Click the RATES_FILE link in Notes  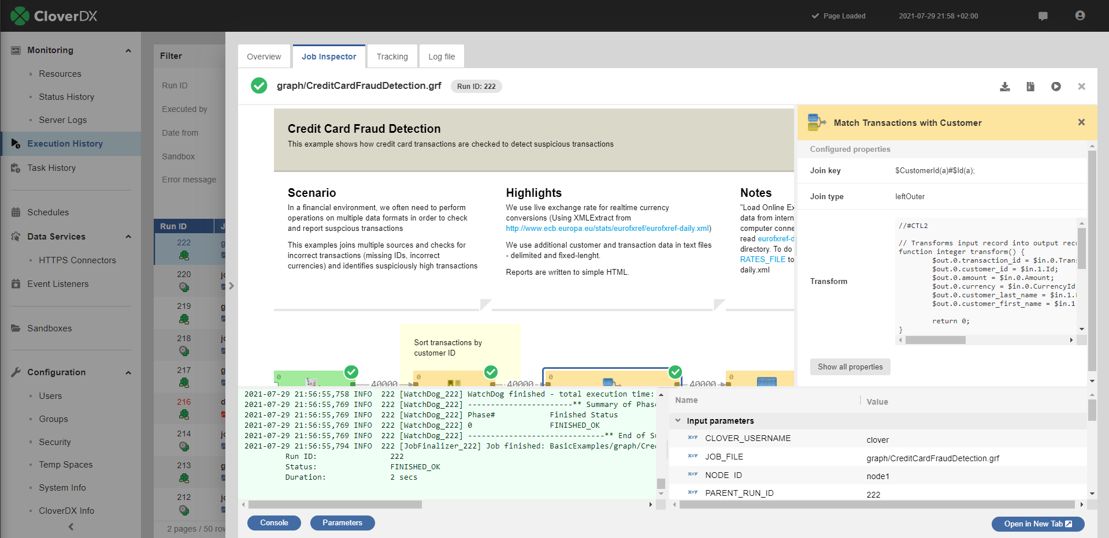(x=763, y=260)
